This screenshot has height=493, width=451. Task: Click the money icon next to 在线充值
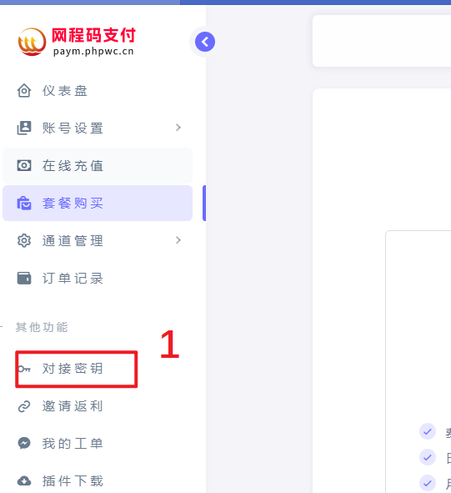coord(24,165)
